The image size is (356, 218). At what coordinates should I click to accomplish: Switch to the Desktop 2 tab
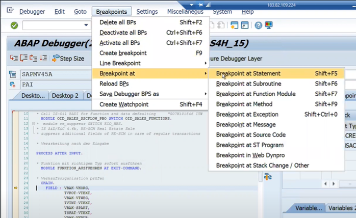click(x=65, y=96)
